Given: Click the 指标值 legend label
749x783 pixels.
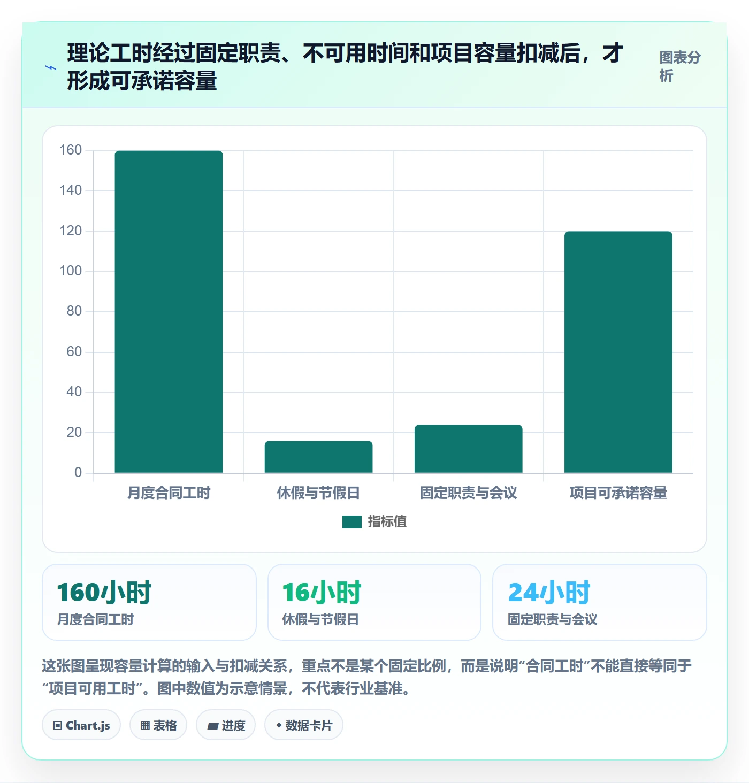Looking at the screenshot, I should tap(387, 522).
